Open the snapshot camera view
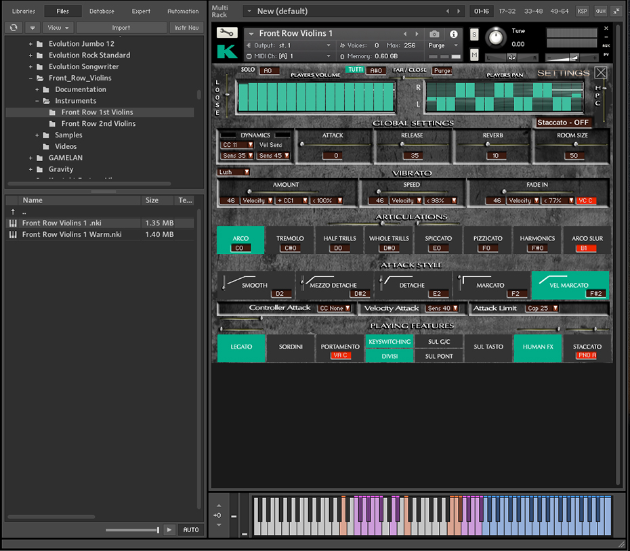This screenshot has height=551, width=630. click(434, 34)
